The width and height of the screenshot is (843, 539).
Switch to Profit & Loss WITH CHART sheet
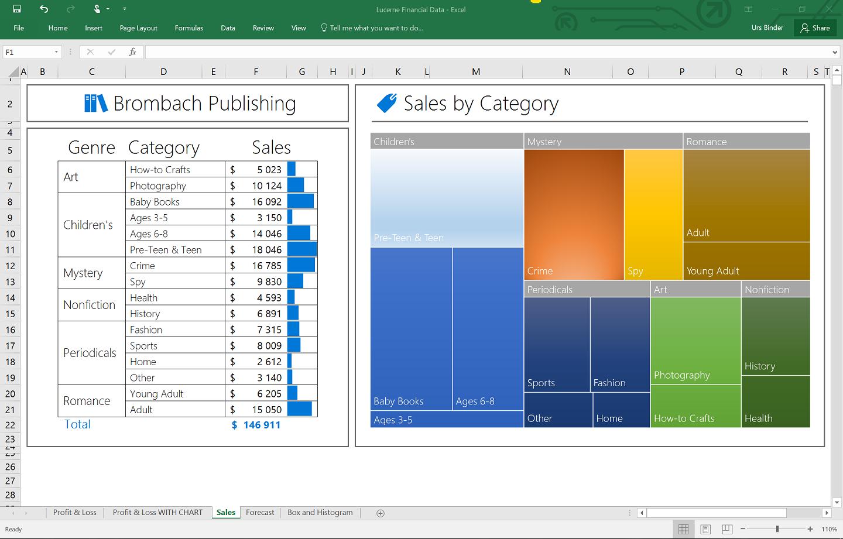click(157, 512)
